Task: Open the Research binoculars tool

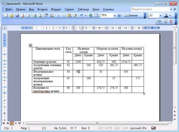Action: point(52,16)
